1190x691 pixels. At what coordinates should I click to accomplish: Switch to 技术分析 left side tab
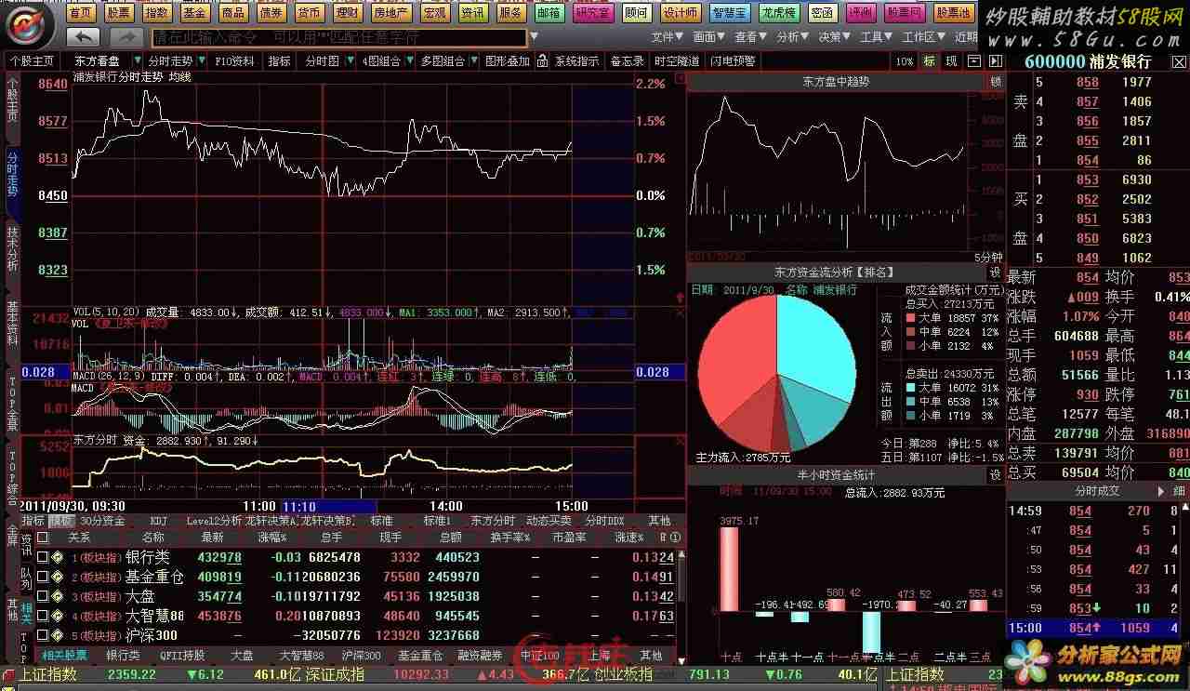(12, 248)
